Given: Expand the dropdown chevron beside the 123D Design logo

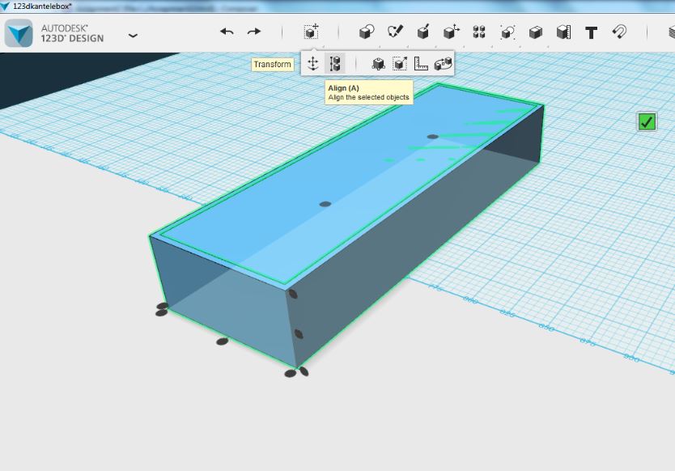Looking at the screenshot, I should pyautogui.click(x=133, y=36).
